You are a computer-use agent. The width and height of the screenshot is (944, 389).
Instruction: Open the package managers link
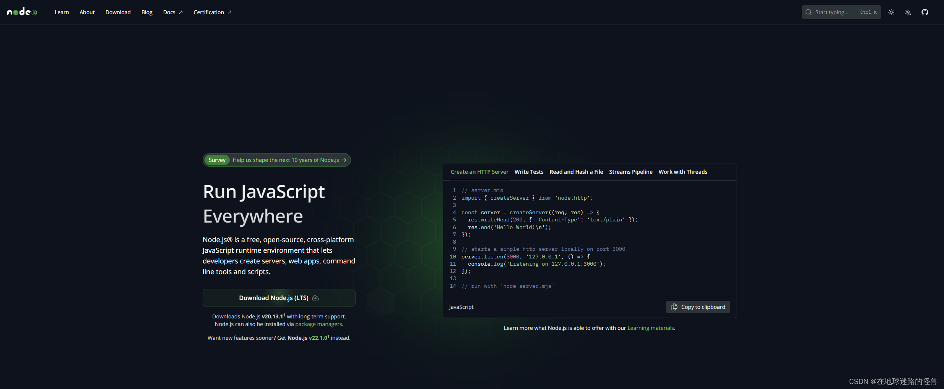pyautogui.click(x=318, y=324)
